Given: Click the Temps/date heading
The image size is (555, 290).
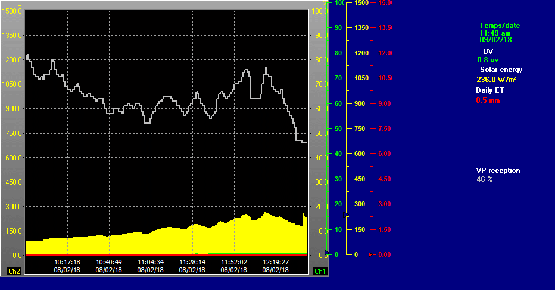Looking at the screenshot, I should (500, 26).
